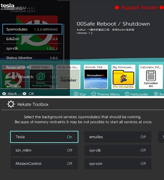This screenshot has width=164, height=180.
Task: Turn on the sys-con sysmodule
Action: (118, 164)
